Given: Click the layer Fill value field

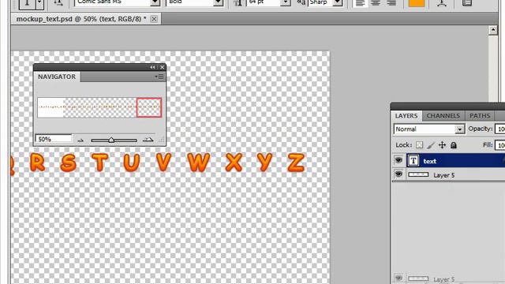Looking at the screenshot, I should point(499,145).
